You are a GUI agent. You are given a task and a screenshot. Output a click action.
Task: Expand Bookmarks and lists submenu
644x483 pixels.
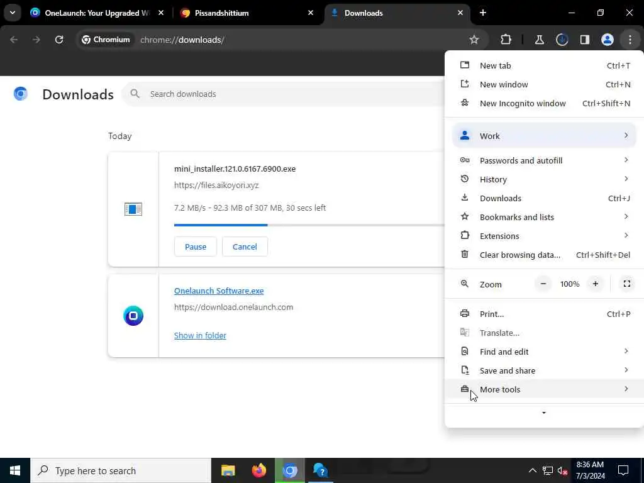544,217
